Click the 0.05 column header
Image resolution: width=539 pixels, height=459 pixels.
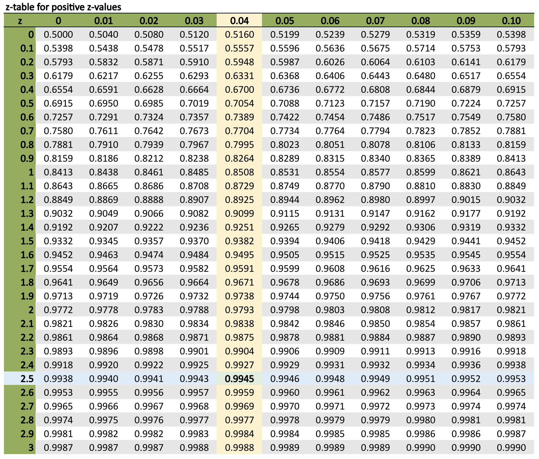[x=285, y=21]
